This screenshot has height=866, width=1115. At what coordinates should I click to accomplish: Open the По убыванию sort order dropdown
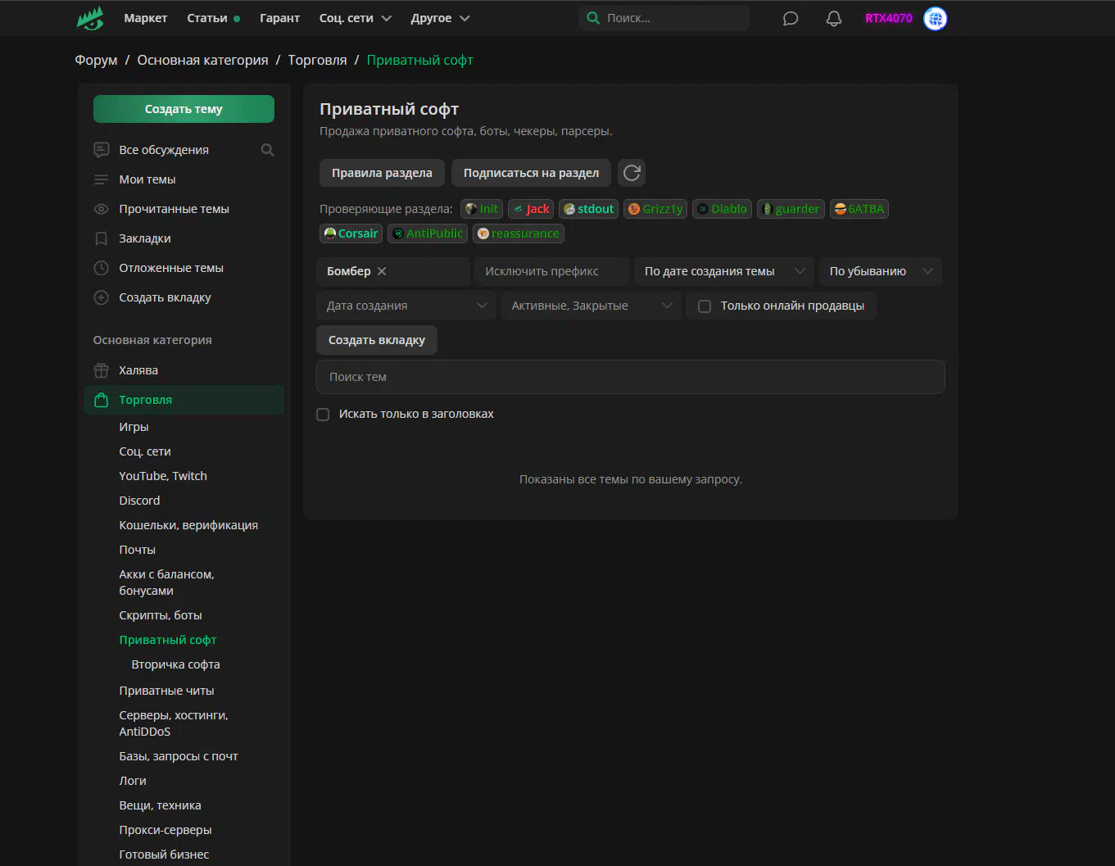pos(880,271)
